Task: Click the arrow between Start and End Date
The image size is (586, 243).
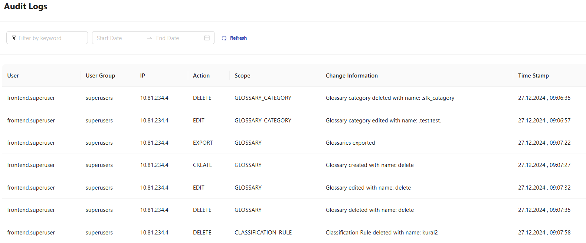Action: click(150, 38)
